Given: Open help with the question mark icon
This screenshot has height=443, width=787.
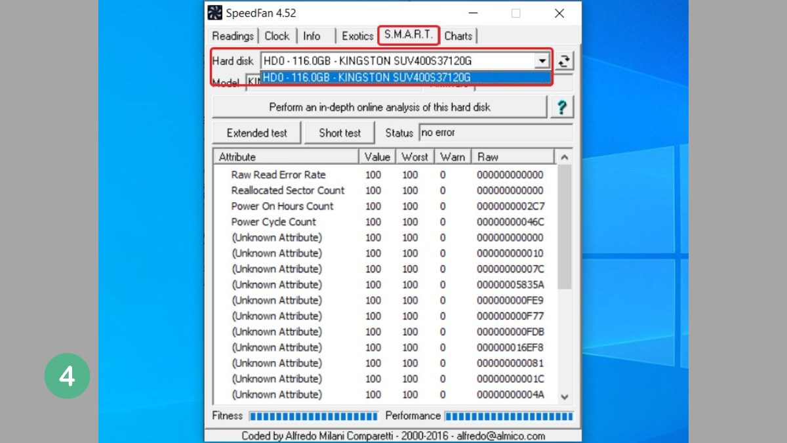Looking at the screenshot, I should [x=562, y=107].
